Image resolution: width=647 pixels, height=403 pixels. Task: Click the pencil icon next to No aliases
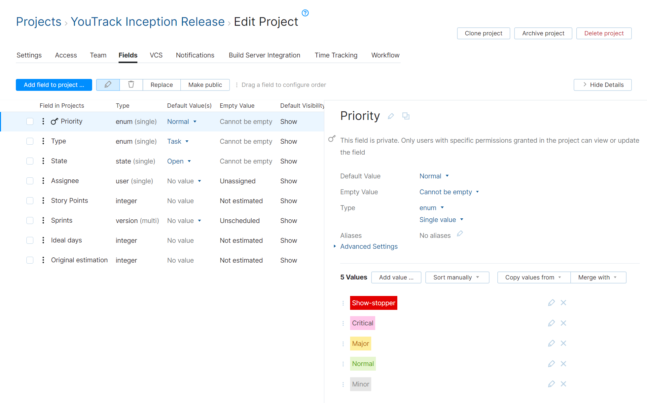coord(460,234)
